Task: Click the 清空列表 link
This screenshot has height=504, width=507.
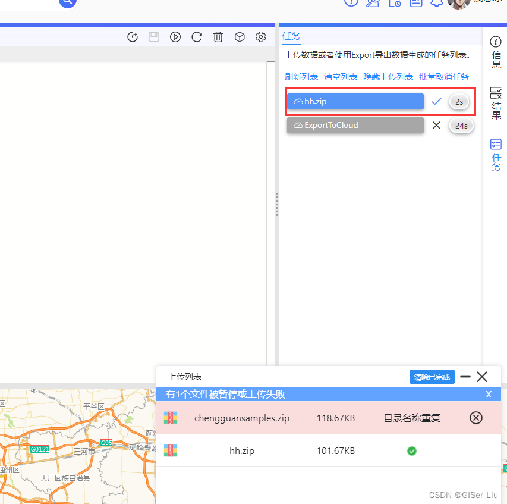Action: point(341,77)
